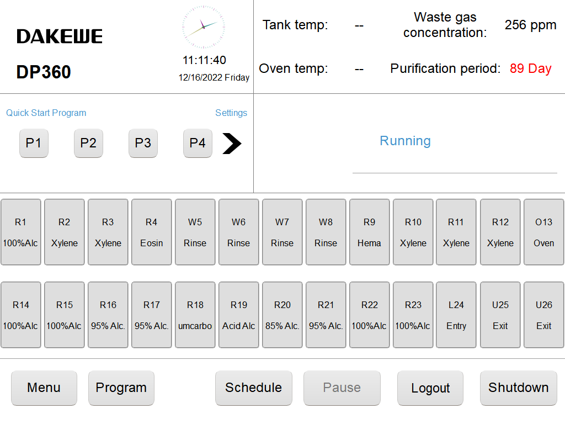Tap station R1 100%Alc

coord(20,232)
